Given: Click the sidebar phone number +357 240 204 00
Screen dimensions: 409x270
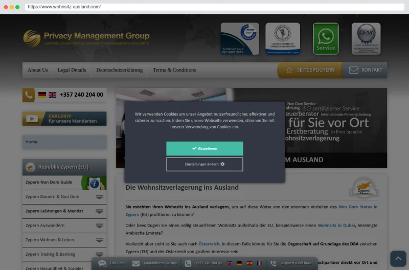Looking at the screenshot, I should click(81, 95).
